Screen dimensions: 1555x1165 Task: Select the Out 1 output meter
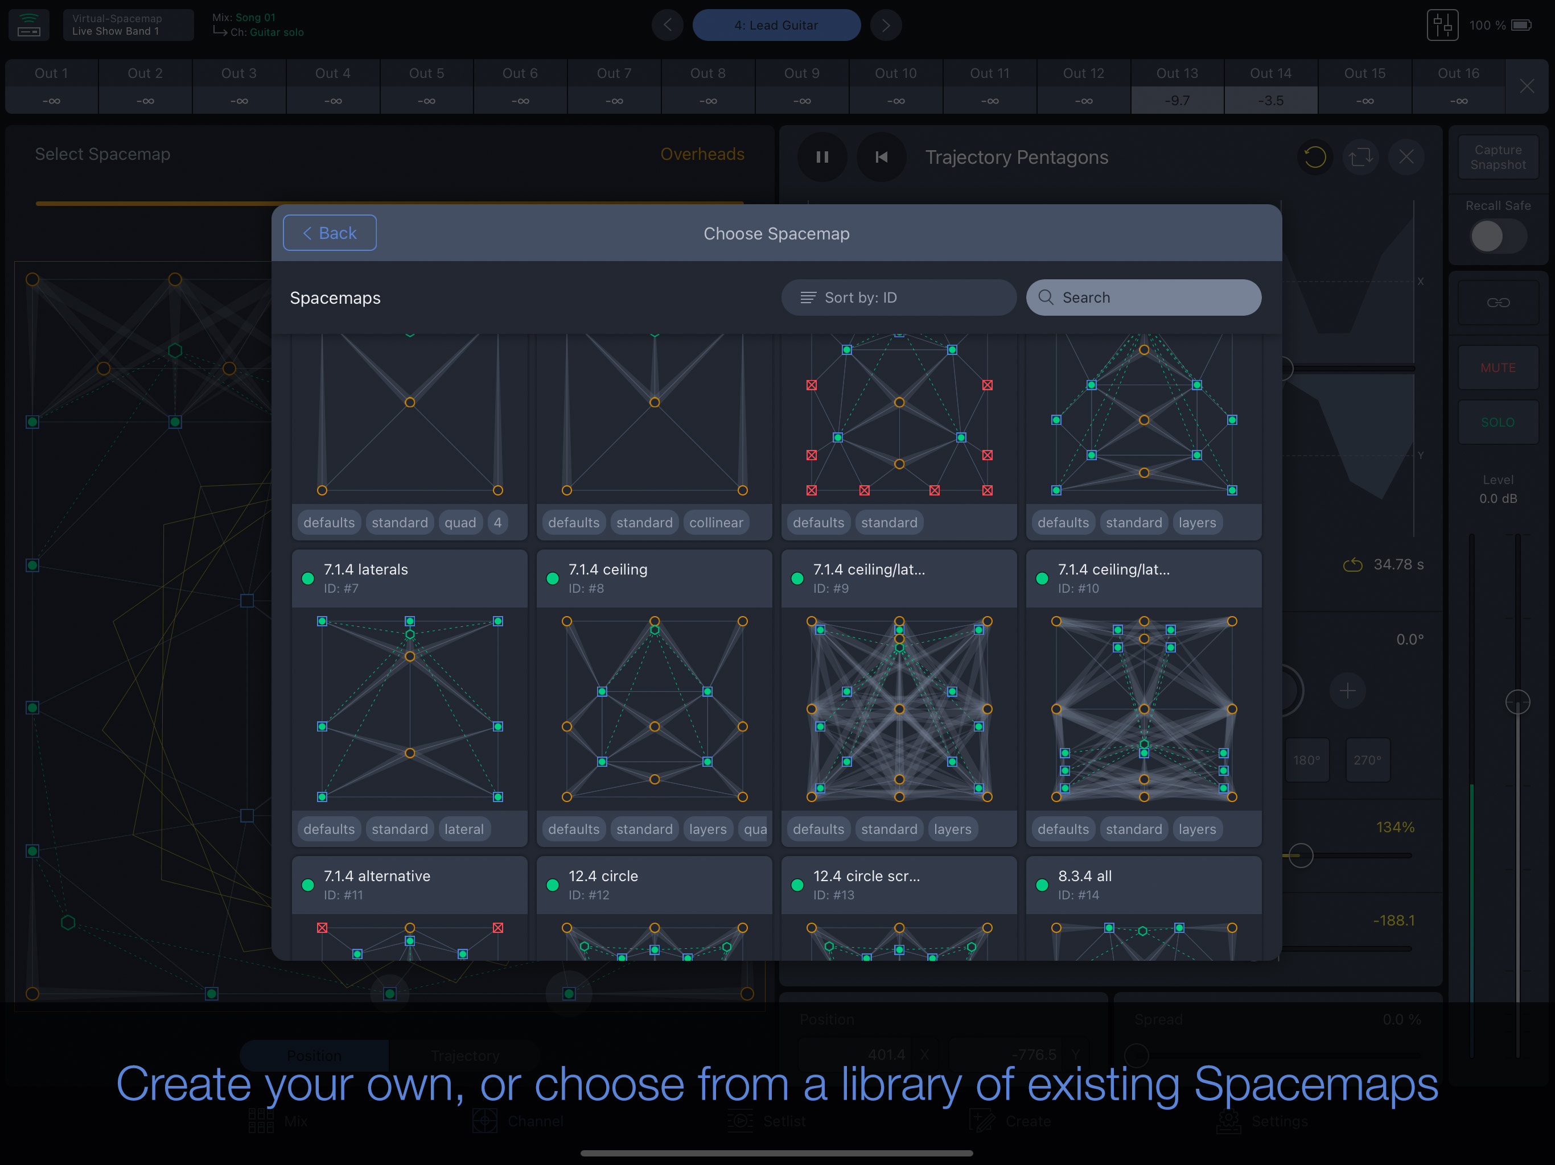coord(51,86)
